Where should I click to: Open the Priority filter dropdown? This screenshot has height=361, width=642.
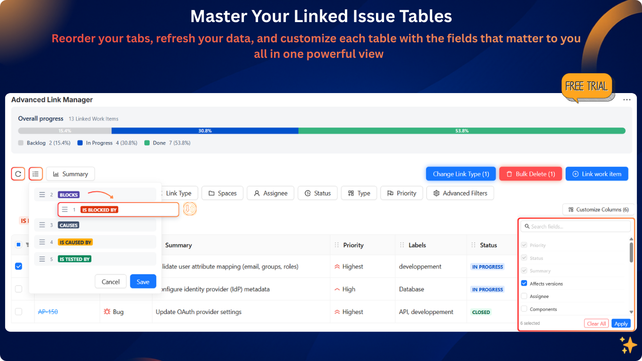401,193
